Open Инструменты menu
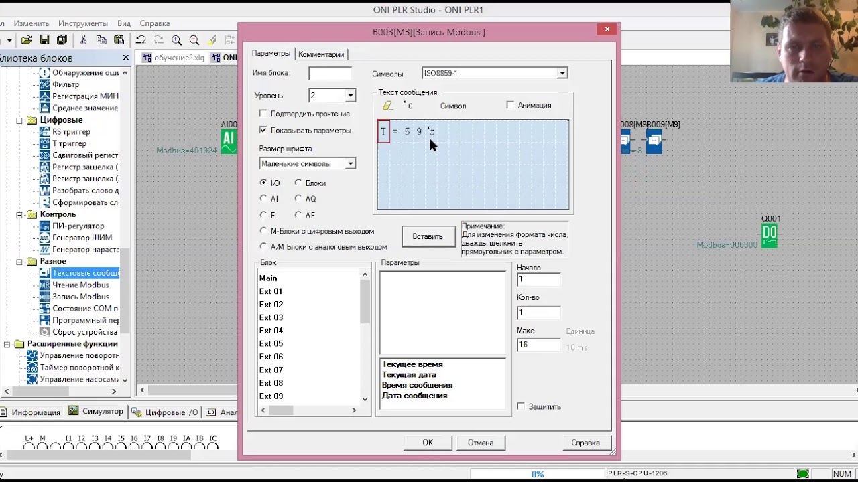This screenshot has height=482, width=858. pos(83,23)
